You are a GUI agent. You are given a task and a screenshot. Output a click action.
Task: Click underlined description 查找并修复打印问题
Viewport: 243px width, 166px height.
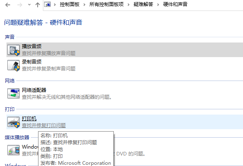coord(44,126)
